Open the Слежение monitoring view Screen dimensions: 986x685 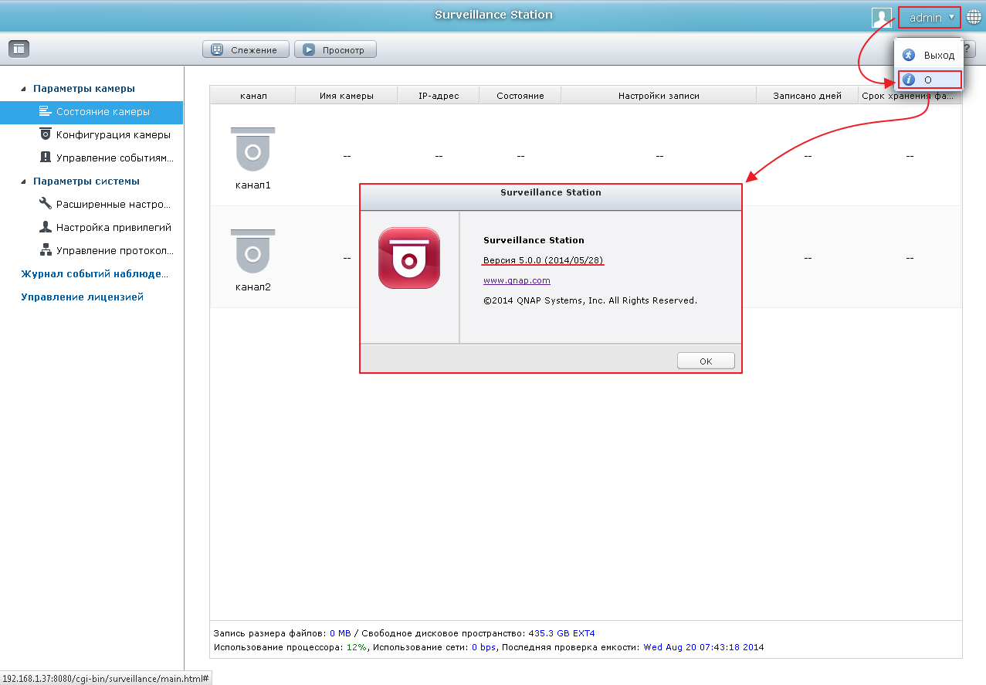[246, 49]
